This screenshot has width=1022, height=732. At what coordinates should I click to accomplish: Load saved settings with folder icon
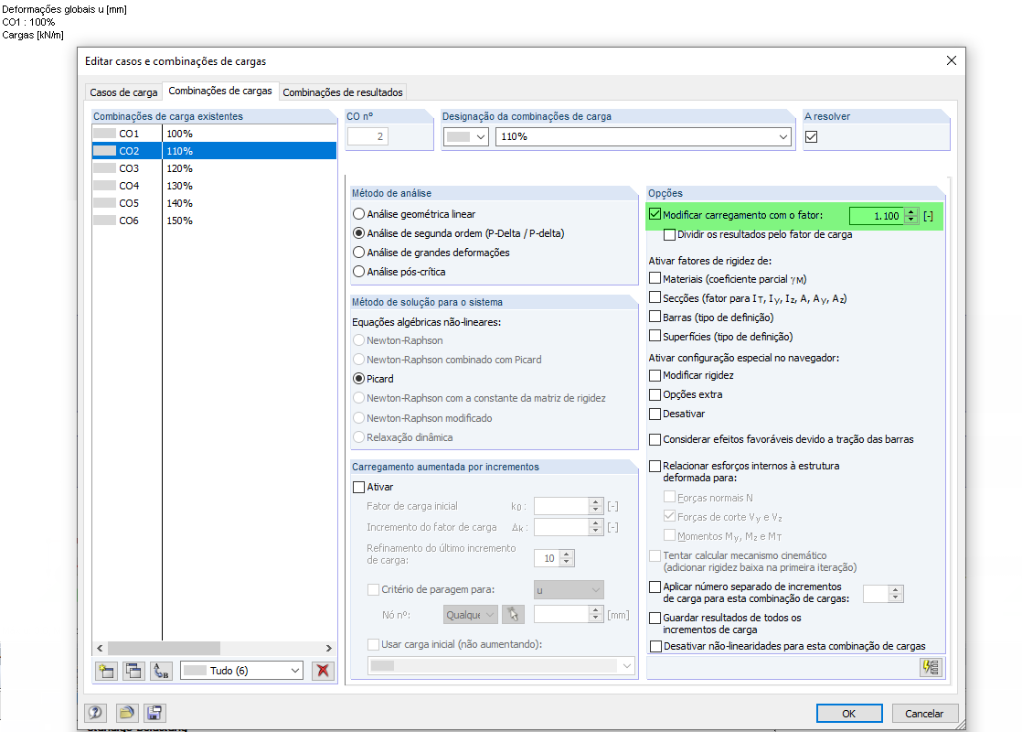(x=126, y=713)
